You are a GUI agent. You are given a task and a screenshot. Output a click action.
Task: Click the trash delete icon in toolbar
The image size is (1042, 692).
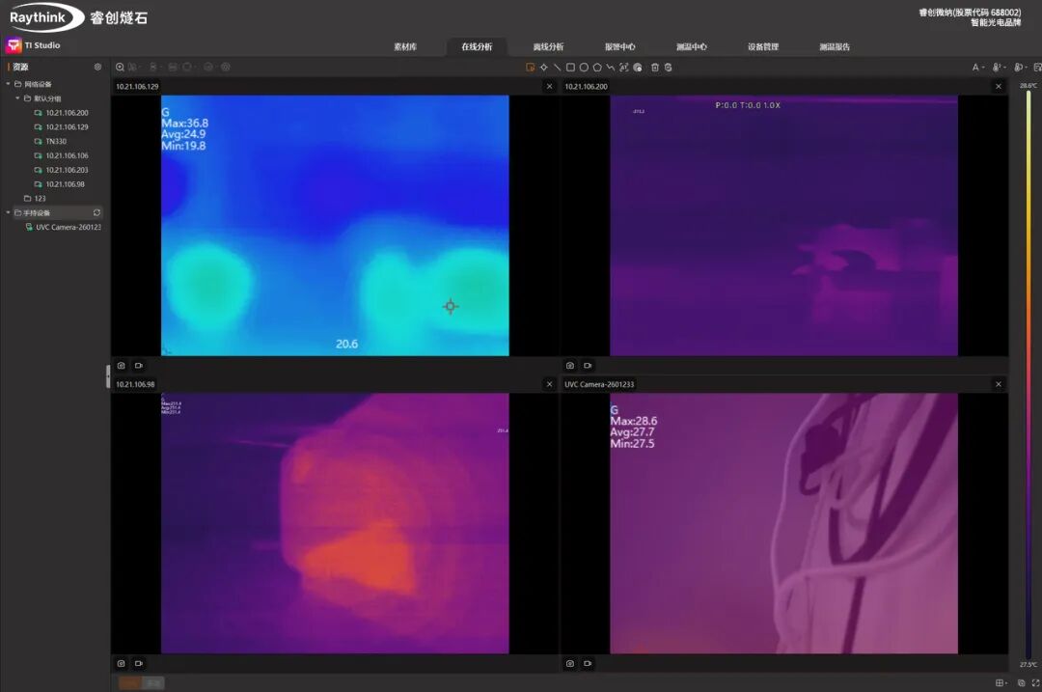[x=654, y=68]
